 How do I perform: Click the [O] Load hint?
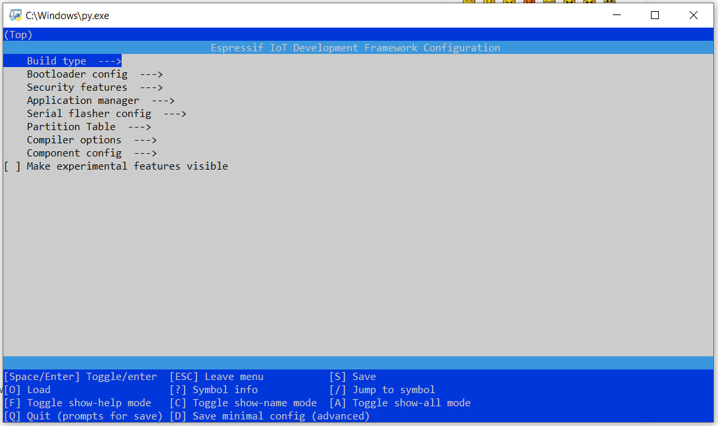pos(27,390)
